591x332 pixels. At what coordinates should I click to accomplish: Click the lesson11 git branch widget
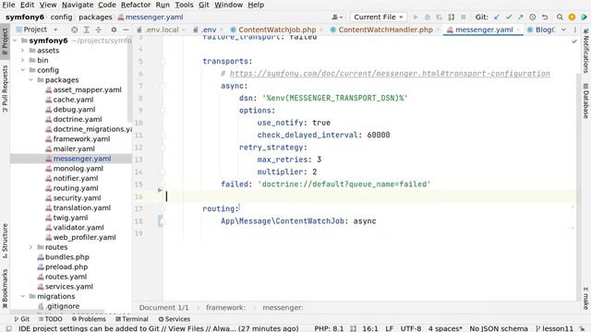tap(554, 328)
